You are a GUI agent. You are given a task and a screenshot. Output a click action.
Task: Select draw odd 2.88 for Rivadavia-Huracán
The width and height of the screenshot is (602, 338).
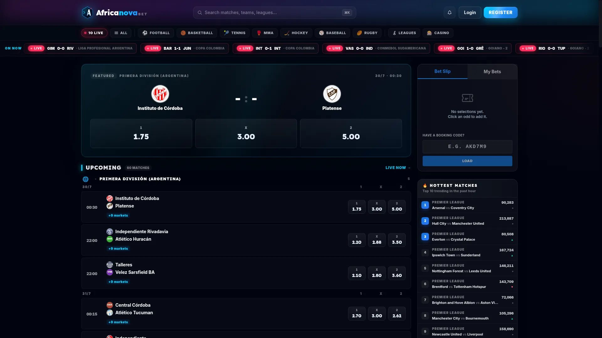click(x=377, y=240)
